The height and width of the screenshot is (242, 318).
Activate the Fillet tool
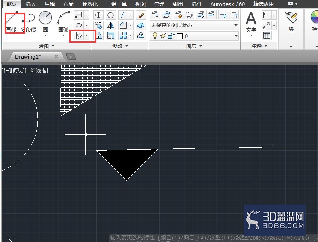click(x=124, y=25)
